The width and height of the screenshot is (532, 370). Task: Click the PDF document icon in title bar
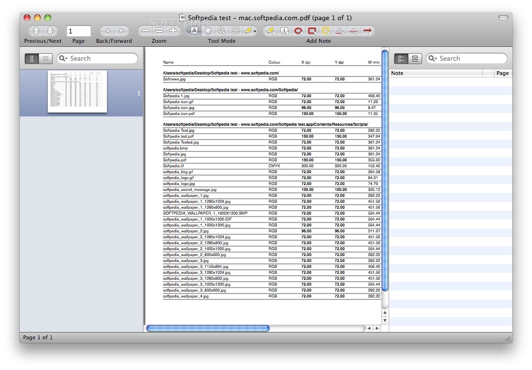pos(182,18)
